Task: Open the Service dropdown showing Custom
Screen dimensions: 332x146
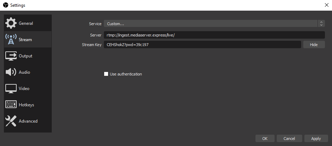Action: [x=211, y=23]
